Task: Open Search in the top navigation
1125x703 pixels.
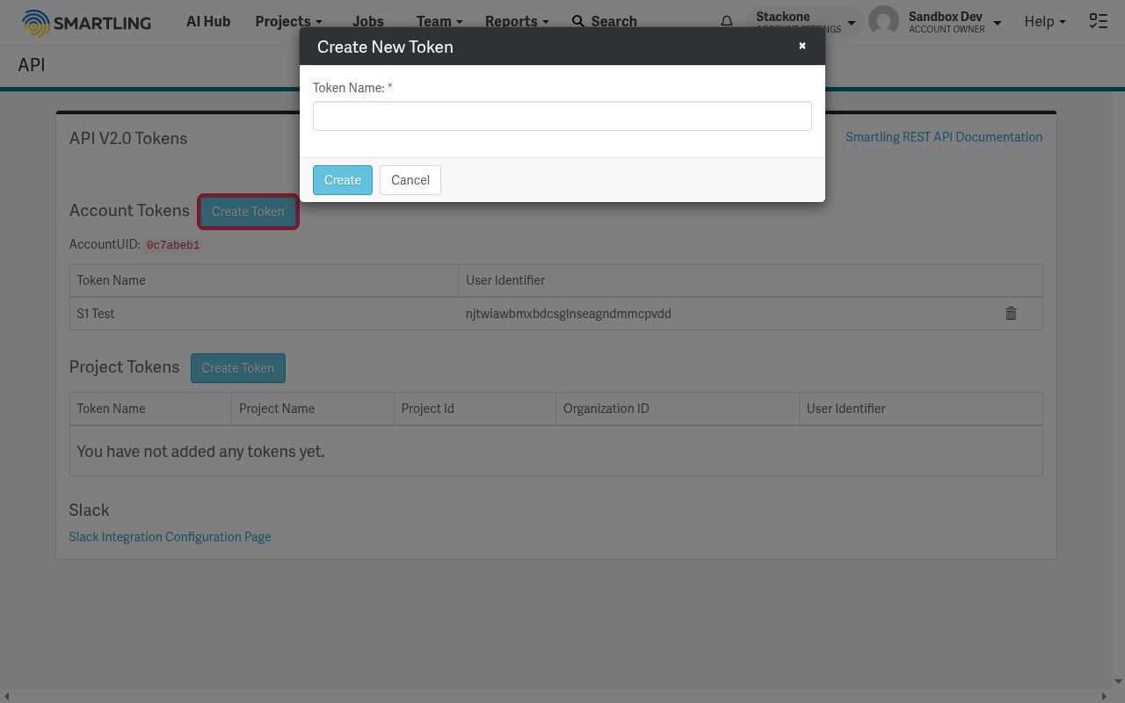Action: (604, 21)
